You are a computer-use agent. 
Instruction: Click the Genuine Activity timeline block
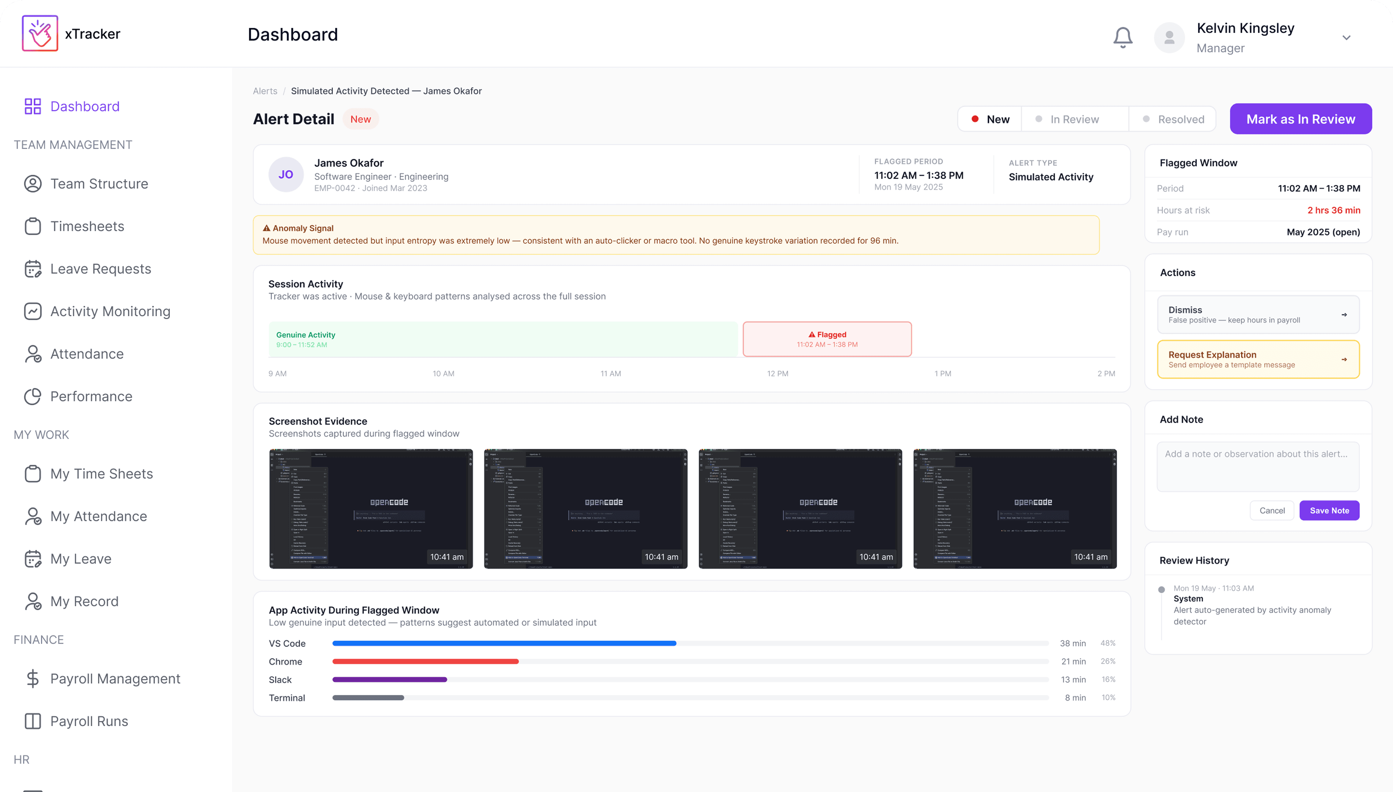[503, 340]
